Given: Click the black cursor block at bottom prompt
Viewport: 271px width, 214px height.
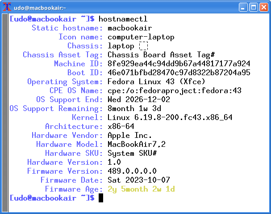Looking at the screenshot, I should coord(101,198).
